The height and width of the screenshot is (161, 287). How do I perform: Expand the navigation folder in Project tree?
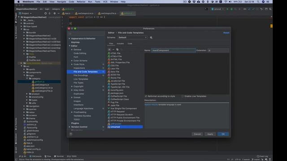click(x=24, y=106)
